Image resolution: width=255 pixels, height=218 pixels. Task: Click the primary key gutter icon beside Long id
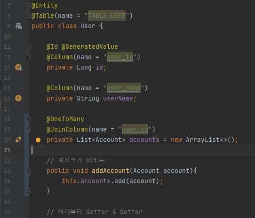pos(18,67)
